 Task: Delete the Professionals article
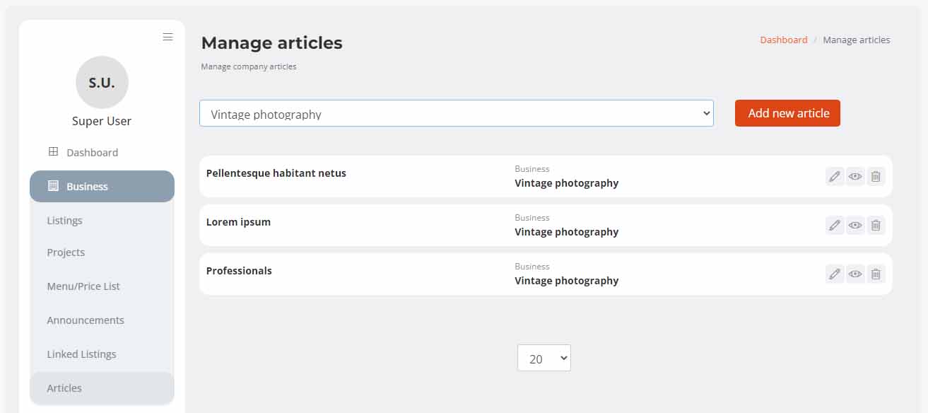tap(876, 274)
